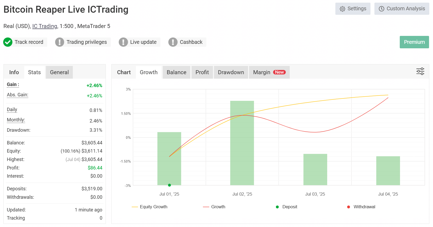Open the Margin tab marked New
Viewport: 433px width, 227px height.
click(x=269, y=72)
